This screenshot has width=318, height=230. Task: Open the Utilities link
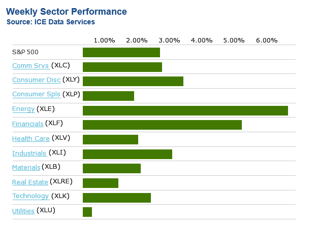tap(23, 211)
